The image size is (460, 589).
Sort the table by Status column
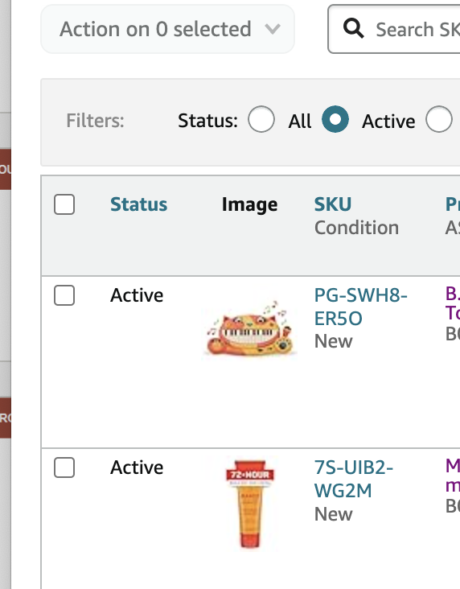pyautogui.click(x=138, y=204)
